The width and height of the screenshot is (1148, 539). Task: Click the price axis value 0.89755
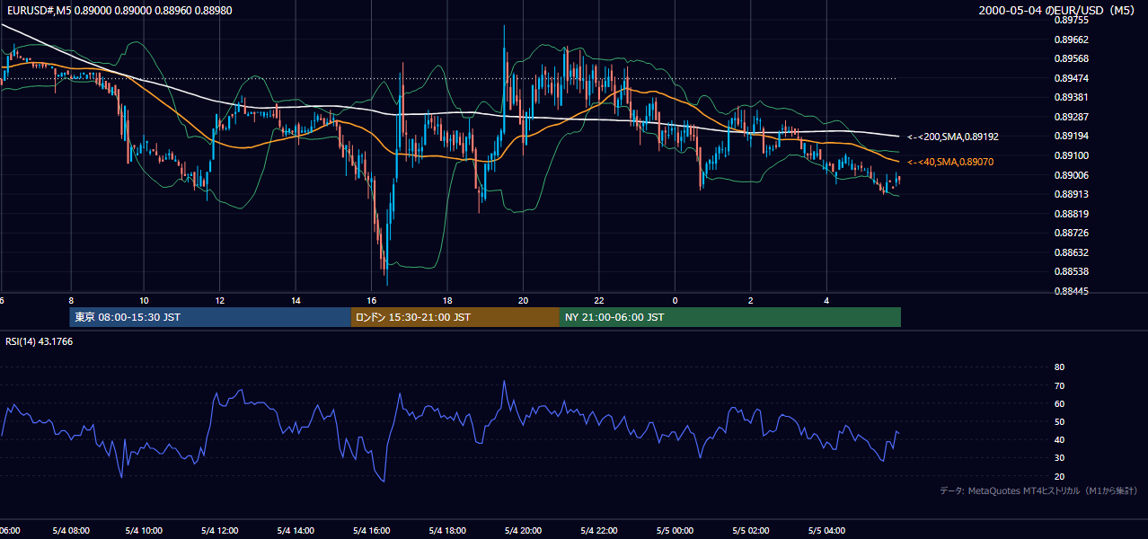1071,20
